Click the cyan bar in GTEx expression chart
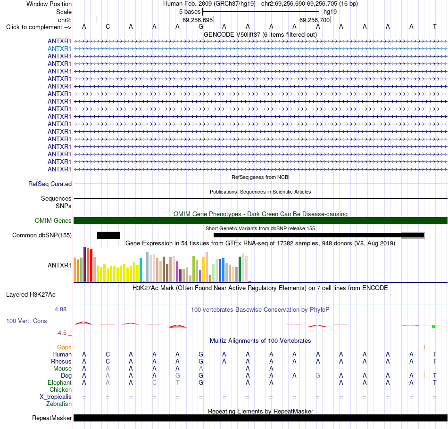Image resolution: width=448 pixels, height=429 pixels. (141, 270)
